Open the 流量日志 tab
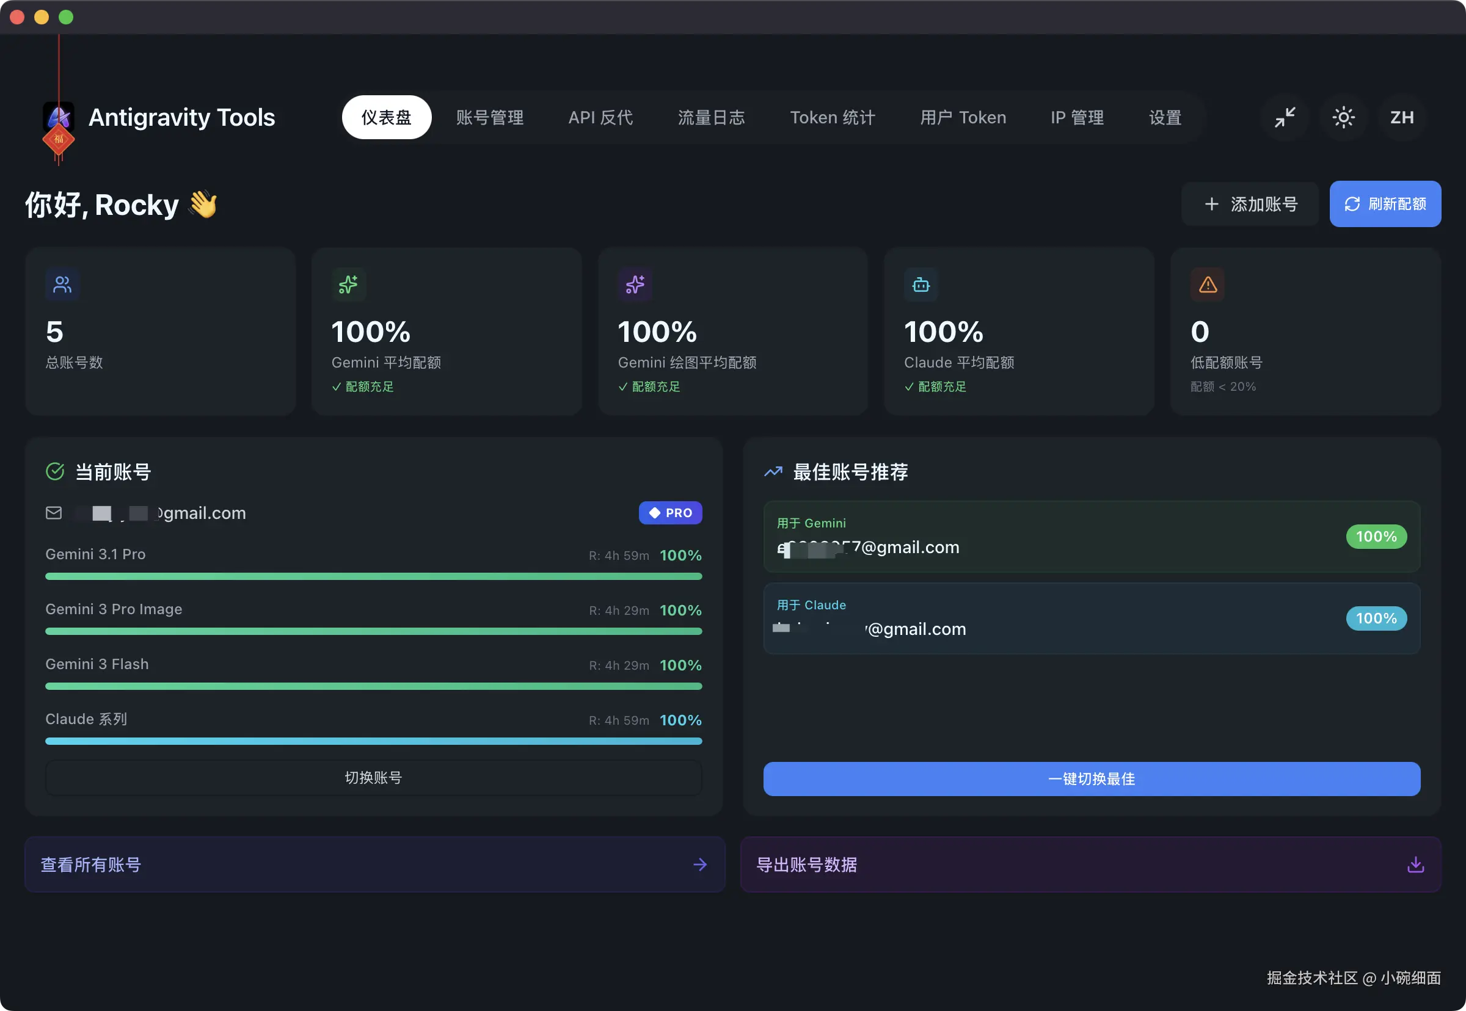 (x=711, y=117)
